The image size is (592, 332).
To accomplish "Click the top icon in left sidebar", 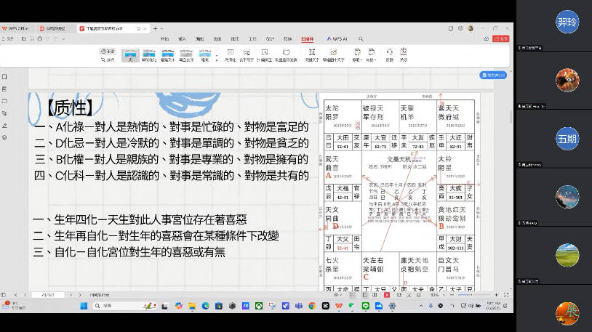I will [4, 76].
